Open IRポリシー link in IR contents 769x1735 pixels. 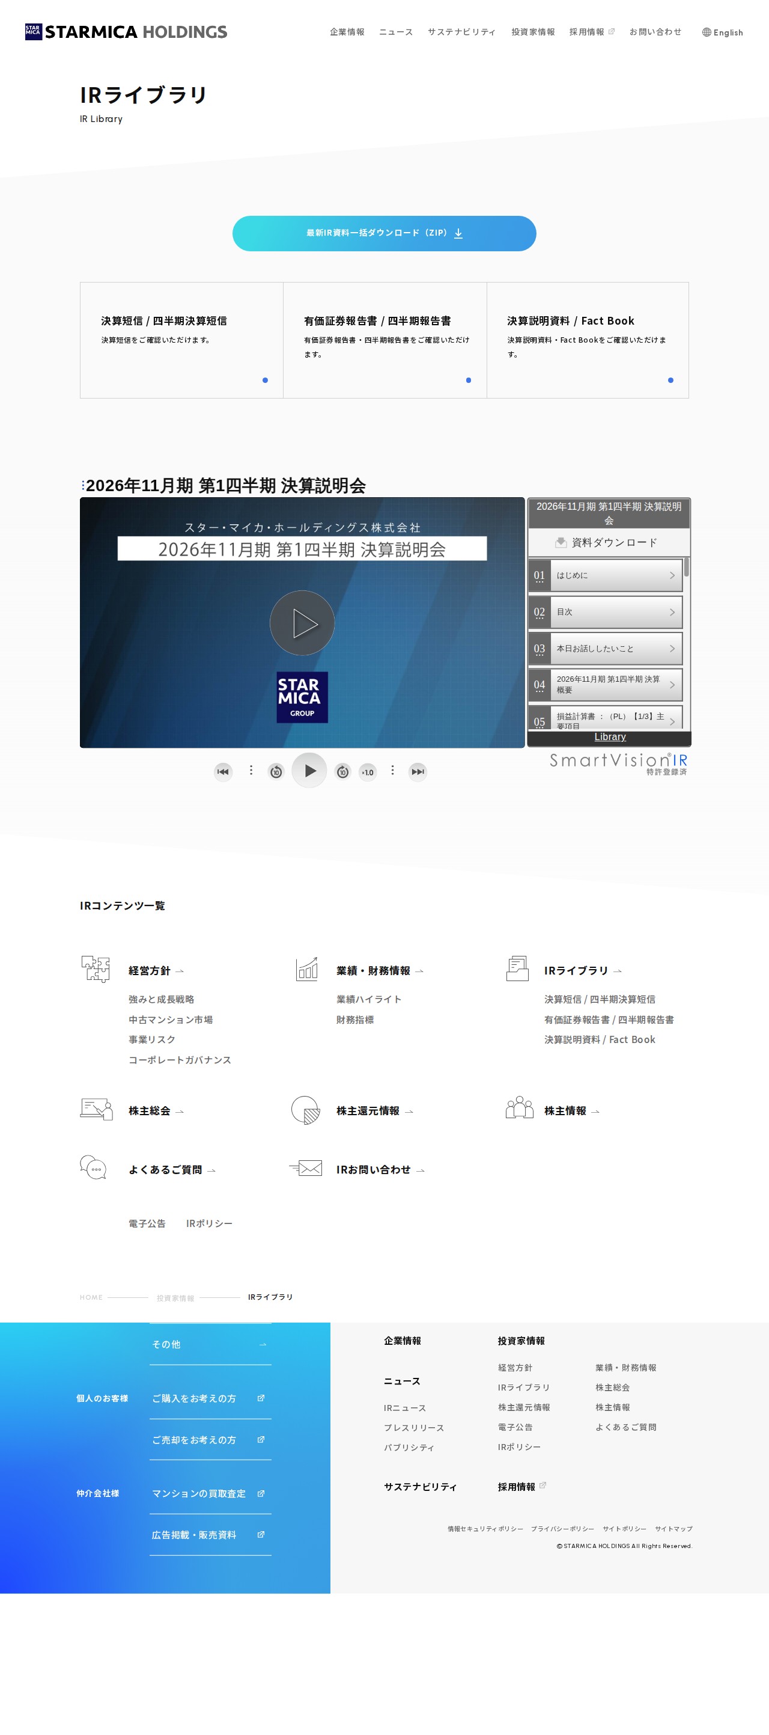(209, 1223)
